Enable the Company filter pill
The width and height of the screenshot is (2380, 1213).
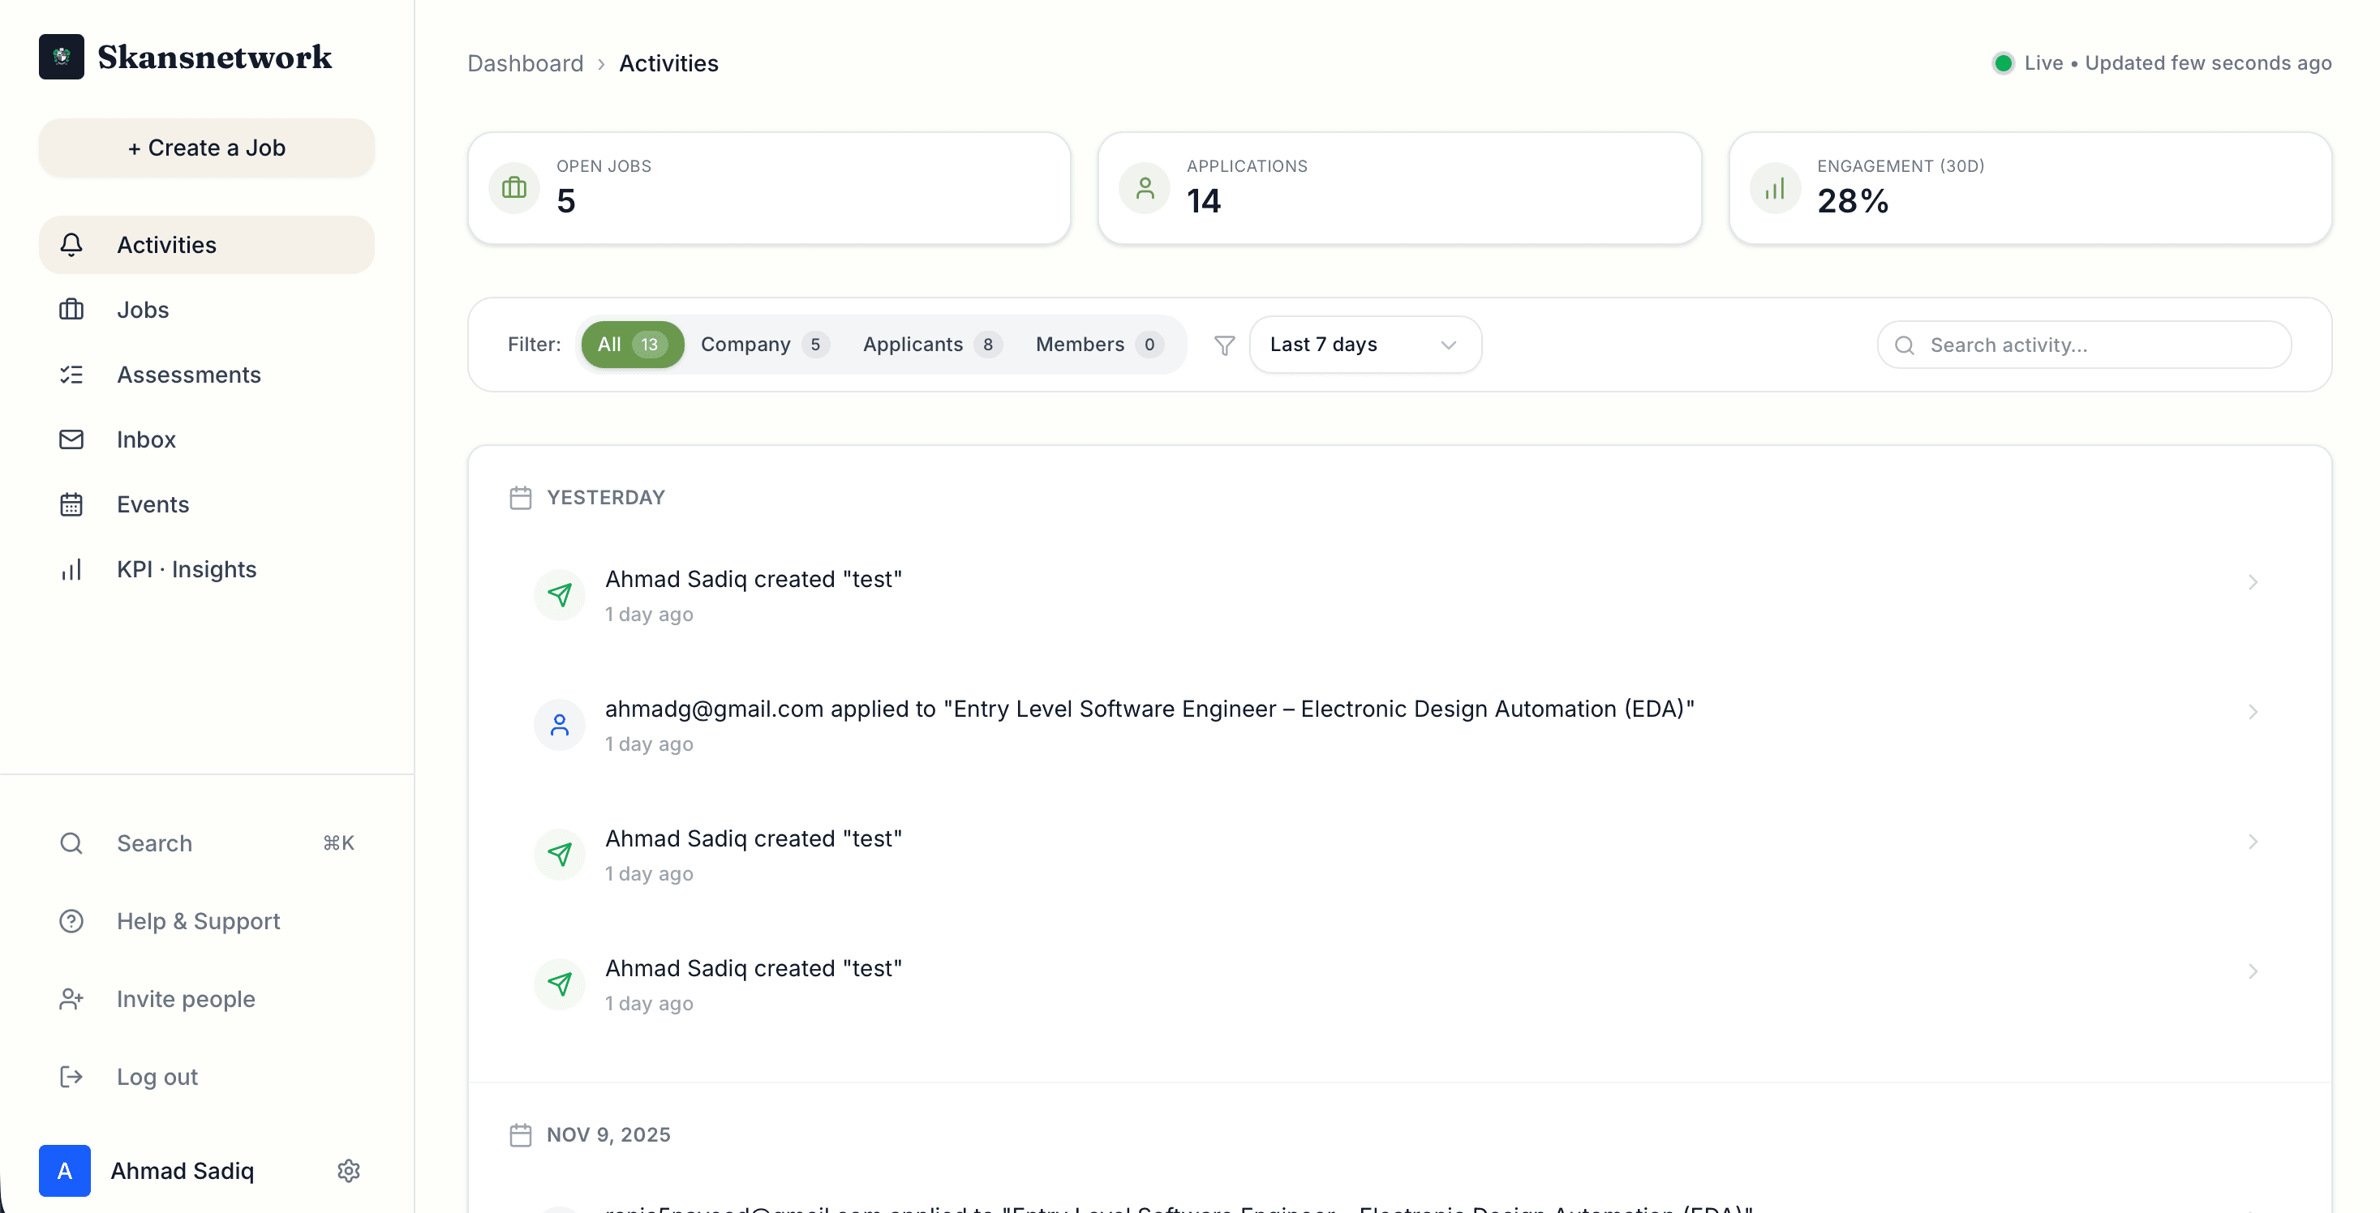pyautogui.click(x=763, y=345)
